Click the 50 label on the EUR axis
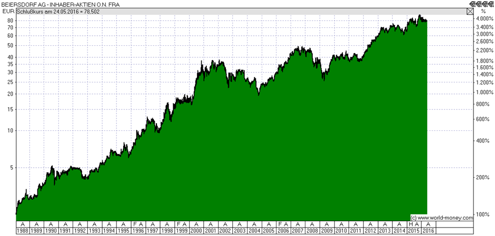The image size is (495, 236). (x=9, y=45)
